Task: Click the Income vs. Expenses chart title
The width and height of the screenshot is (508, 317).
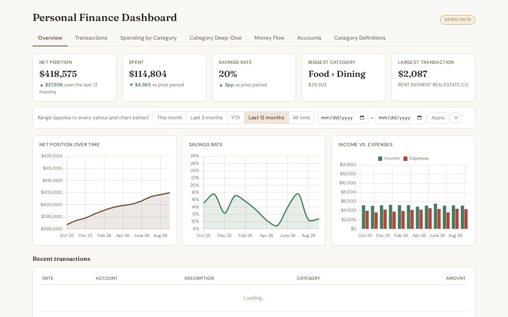Action: click(365, 145)
